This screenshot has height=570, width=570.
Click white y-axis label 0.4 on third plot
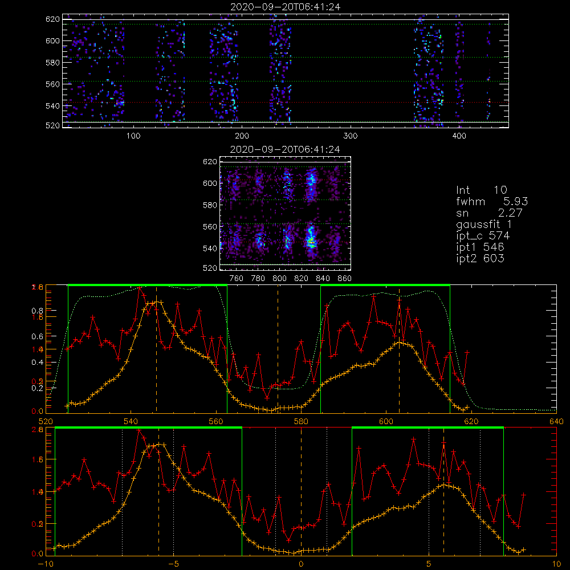click(x=38, y=363)
